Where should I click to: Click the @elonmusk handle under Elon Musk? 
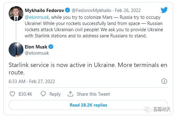pyautogui.click(x=37, y=53)
